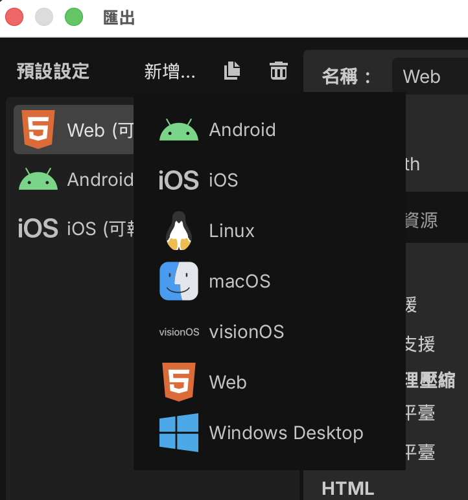468x500 pixels.
Task: Select the iOS preset in list
Action: pos(74,229)
